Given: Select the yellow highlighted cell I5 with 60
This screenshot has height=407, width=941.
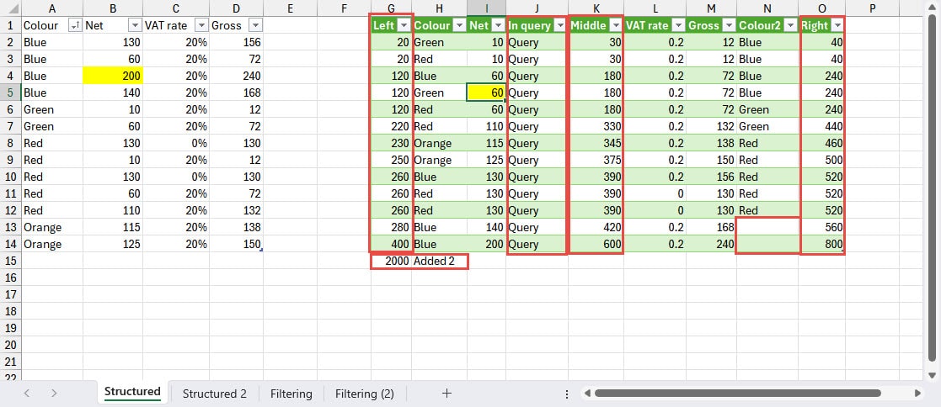Looking at the screenshot, I should pyautogui.click(x=487, y=92).
